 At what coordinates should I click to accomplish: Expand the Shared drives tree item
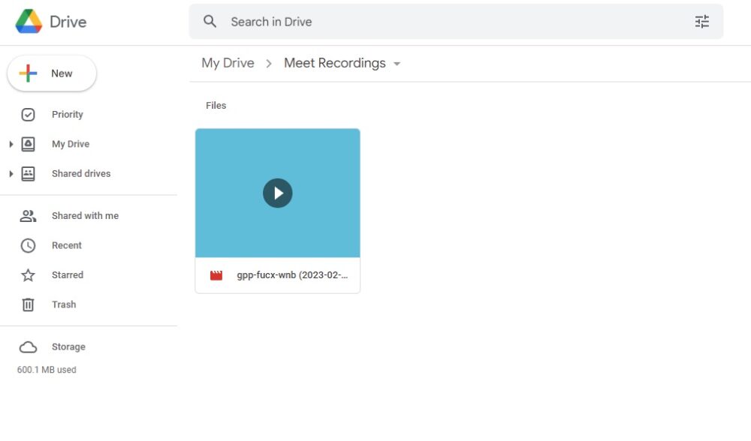11,173
